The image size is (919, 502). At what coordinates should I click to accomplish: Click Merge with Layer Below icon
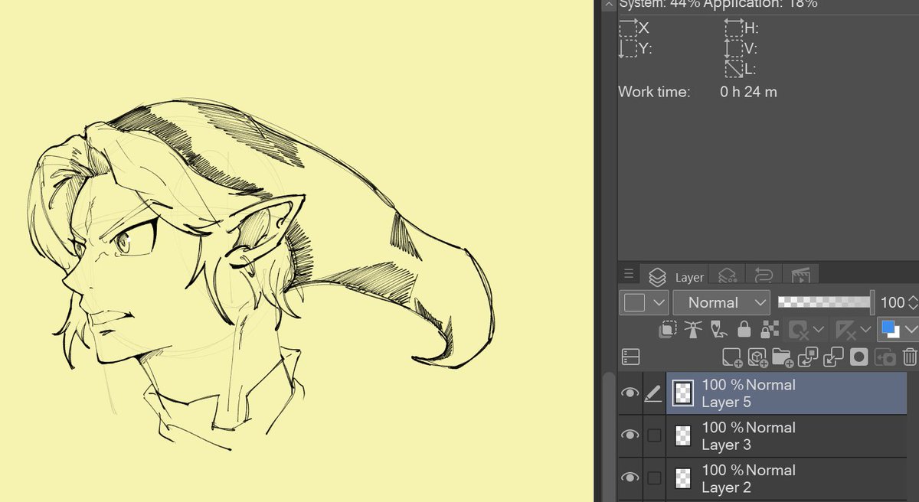(833, 357)
